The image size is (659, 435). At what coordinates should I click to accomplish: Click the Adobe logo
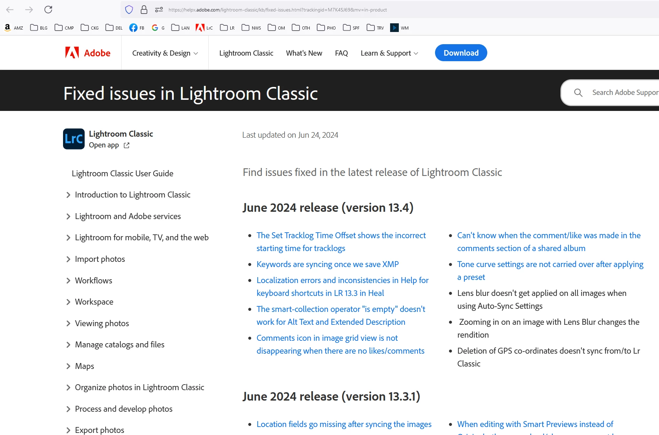[x=88, y=53]
